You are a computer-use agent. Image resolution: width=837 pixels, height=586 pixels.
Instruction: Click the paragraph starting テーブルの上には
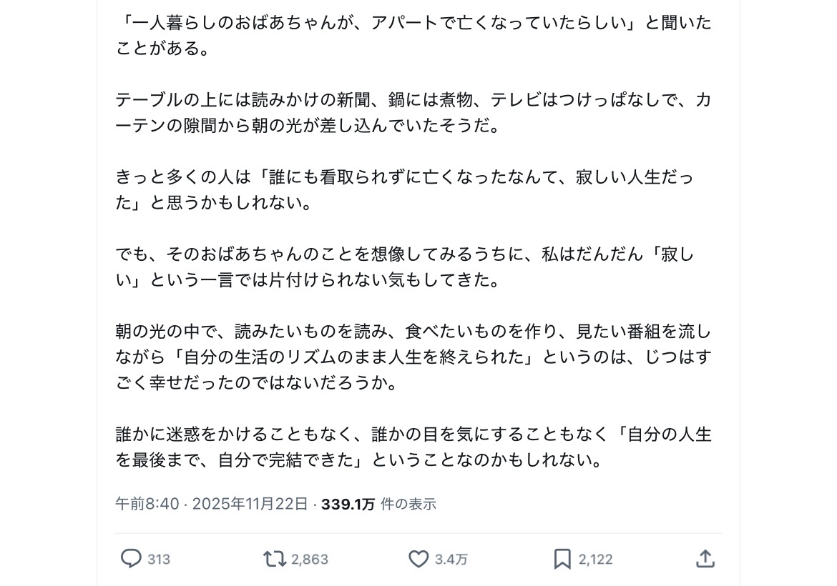tap(413, 113)
